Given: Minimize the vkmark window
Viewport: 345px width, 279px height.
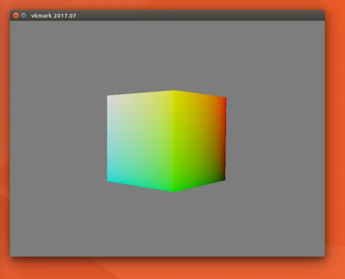Looking at the screenshot, I should pos(23,15).
